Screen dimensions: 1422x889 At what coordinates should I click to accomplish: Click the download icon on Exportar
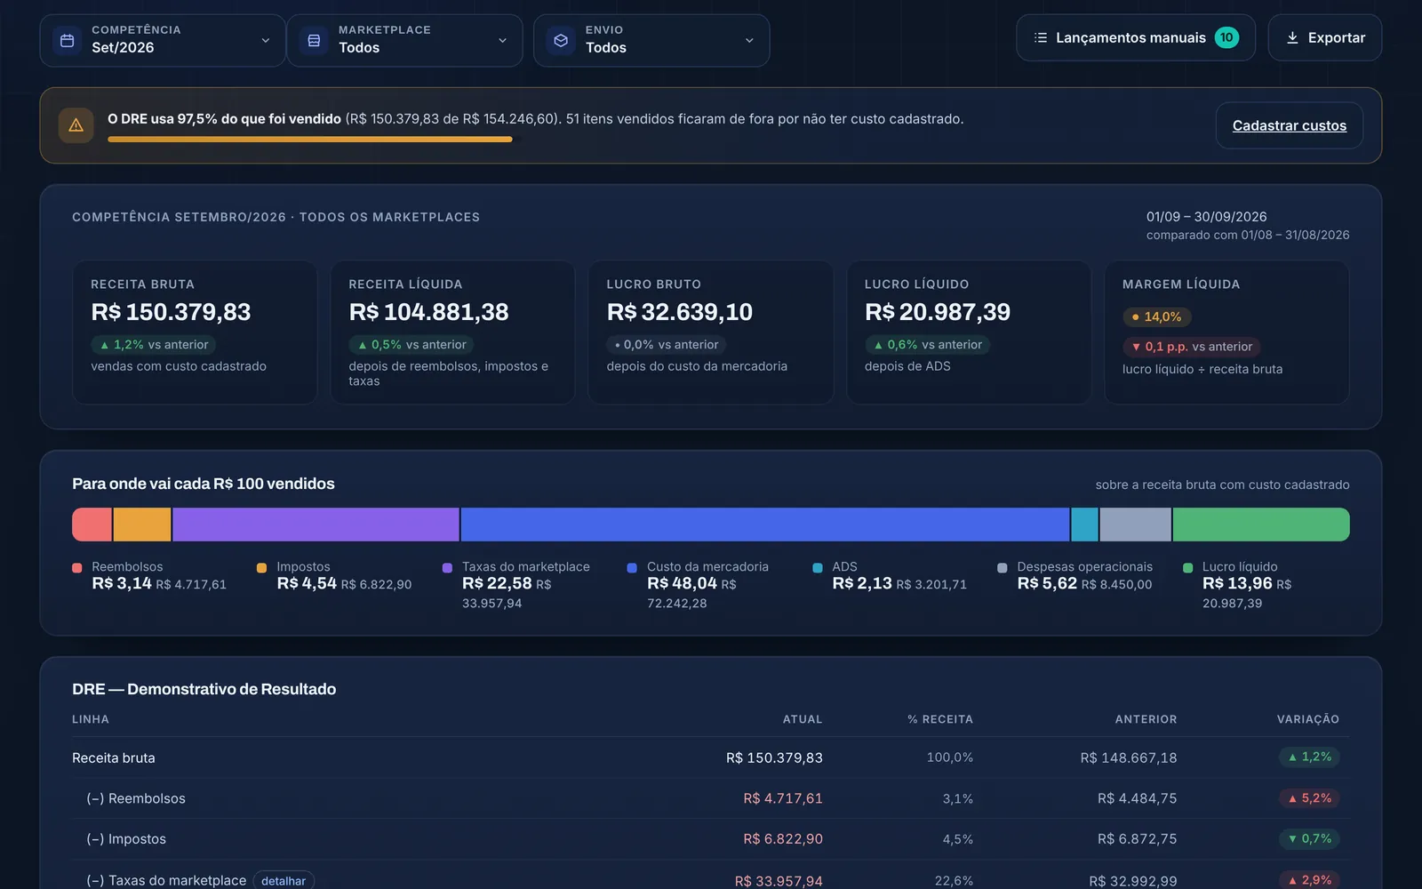coord(1292,37)
